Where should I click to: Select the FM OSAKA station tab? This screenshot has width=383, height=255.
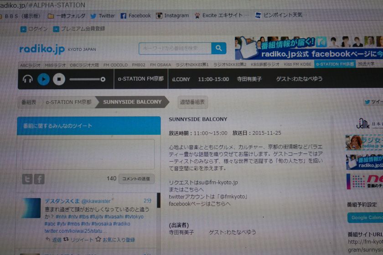[160, 65]
